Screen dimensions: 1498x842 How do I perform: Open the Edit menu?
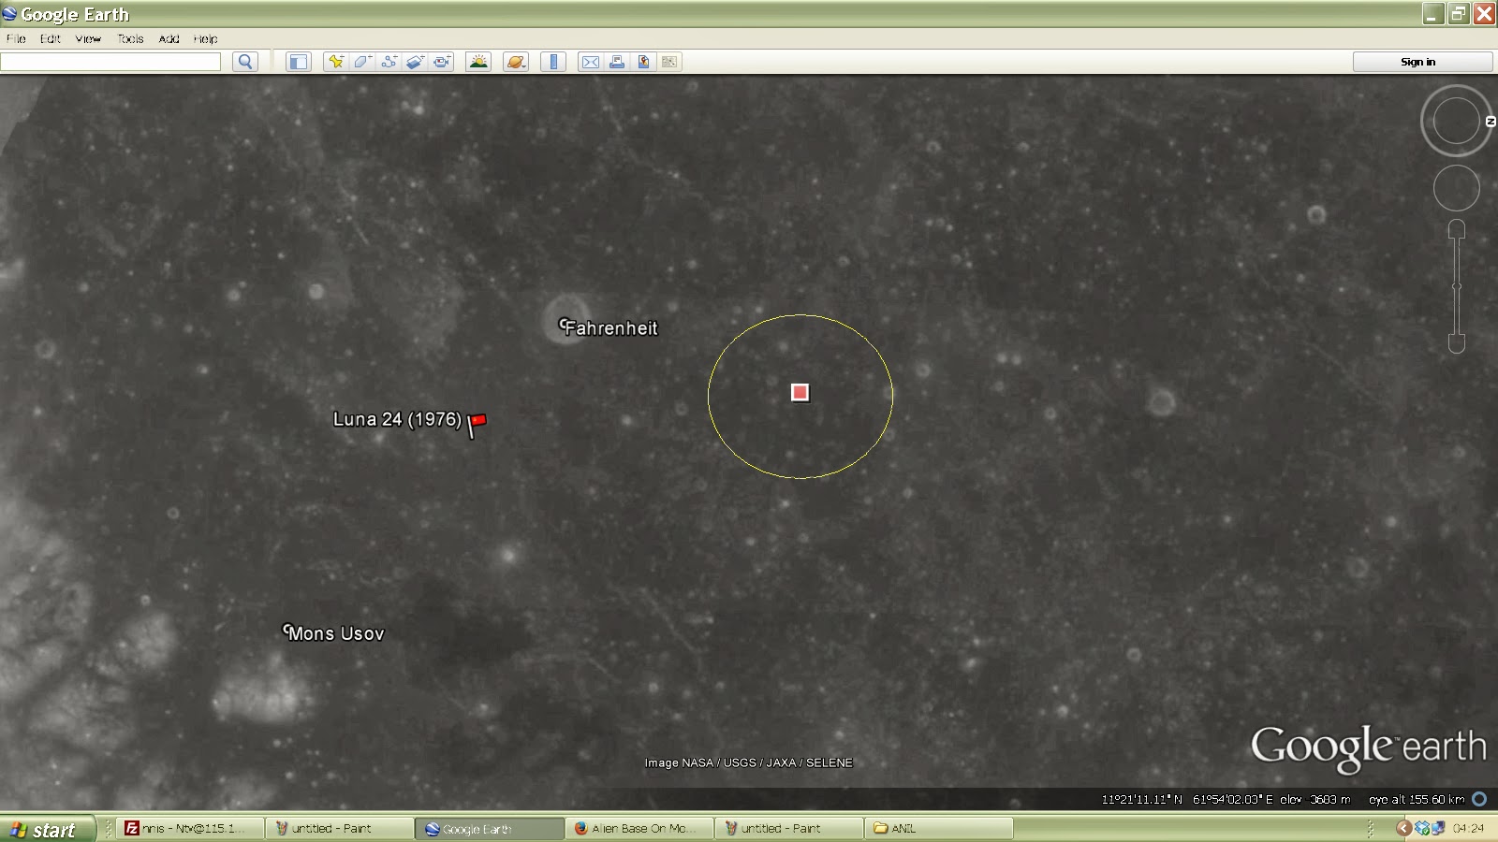pos(51,38)
